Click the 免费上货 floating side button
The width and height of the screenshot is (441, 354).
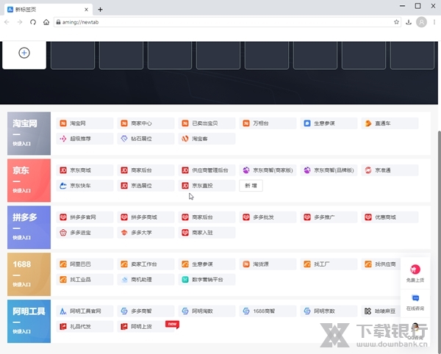(415, 273)
